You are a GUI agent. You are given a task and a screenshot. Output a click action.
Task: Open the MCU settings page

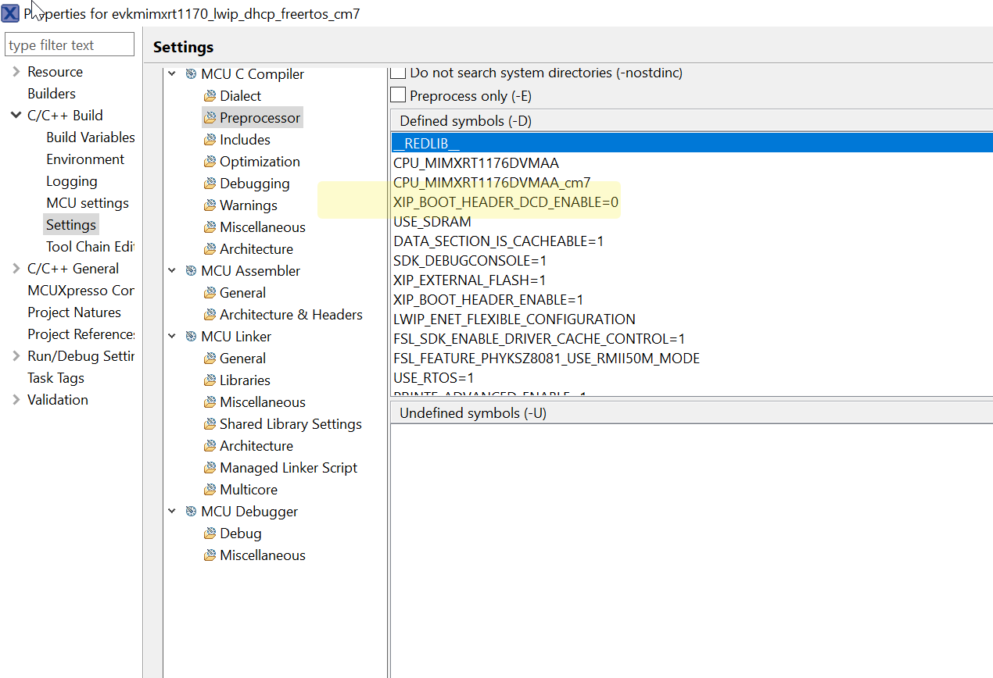[x=87, y=203]
